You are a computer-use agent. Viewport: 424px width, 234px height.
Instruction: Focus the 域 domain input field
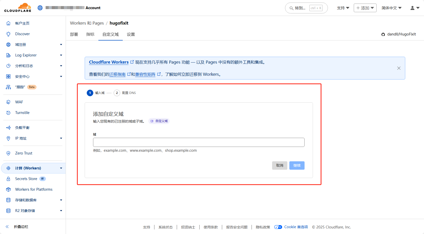199,142
